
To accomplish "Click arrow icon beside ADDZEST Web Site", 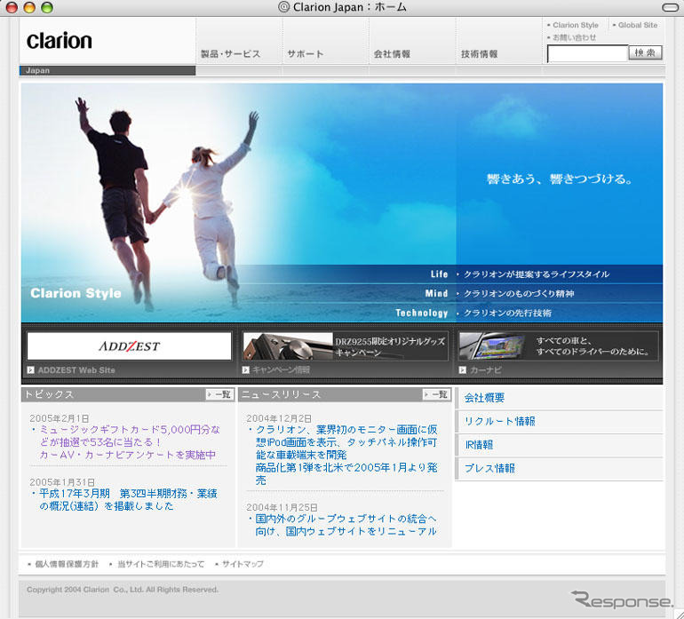I will pyautogui.click(x=30, y=370).
